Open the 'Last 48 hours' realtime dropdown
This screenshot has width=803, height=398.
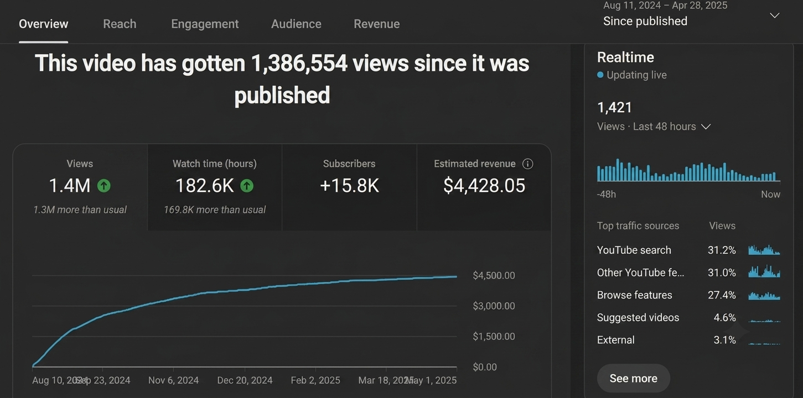[654, 127]
